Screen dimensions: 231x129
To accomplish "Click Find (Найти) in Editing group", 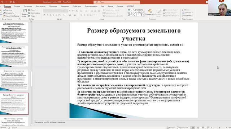I will point(186,10).
